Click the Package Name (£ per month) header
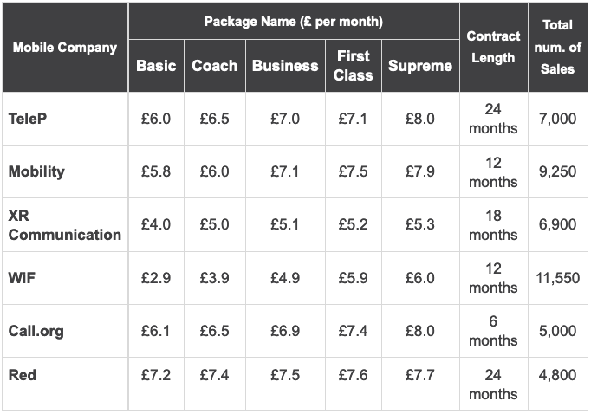 coord(294,22)
